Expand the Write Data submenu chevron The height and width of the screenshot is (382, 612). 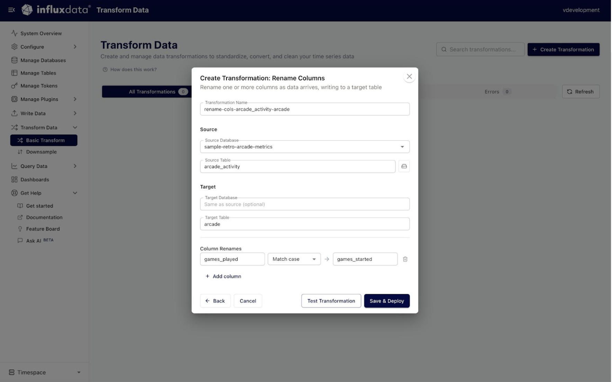pyautogui.click(x=75, y=113)
